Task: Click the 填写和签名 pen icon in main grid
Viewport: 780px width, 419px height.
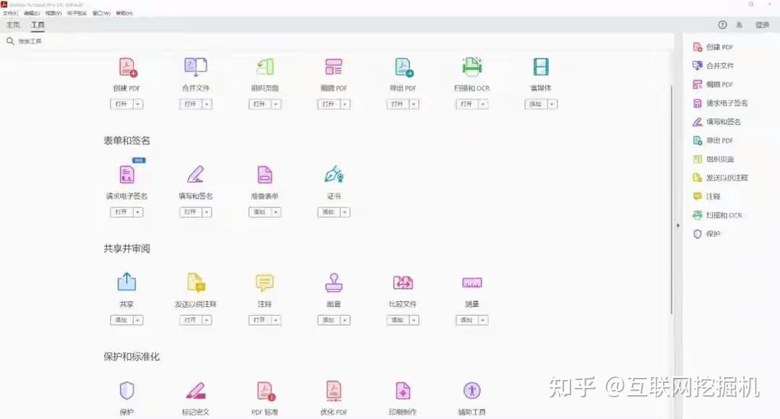Action: 196,175
